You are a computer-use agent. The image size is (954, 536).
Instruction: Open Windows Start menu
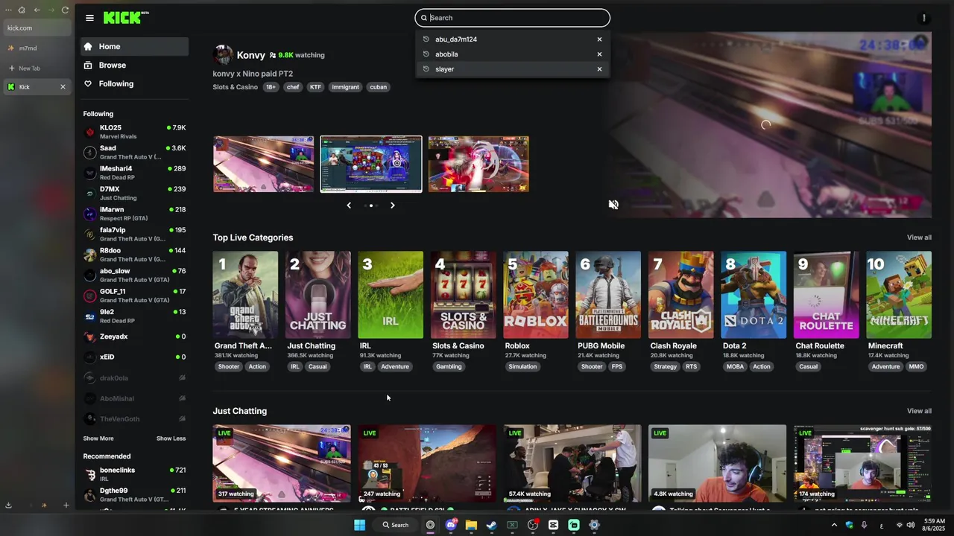pyautogui.click(x=359, y=525)
